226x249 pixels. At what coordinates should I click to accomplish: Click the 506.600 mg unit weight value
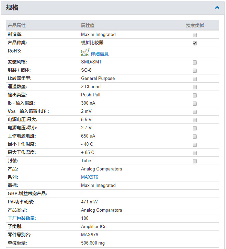pos(93,243)
